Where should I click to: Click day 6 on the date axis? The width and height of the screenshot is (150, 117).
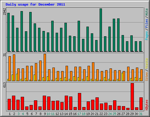coord(32,114)
